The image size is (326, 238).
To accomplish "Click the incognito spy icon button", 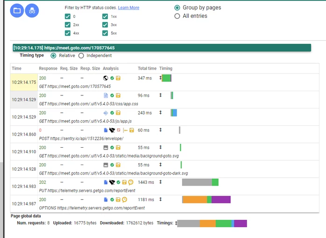I will (32, 10).
